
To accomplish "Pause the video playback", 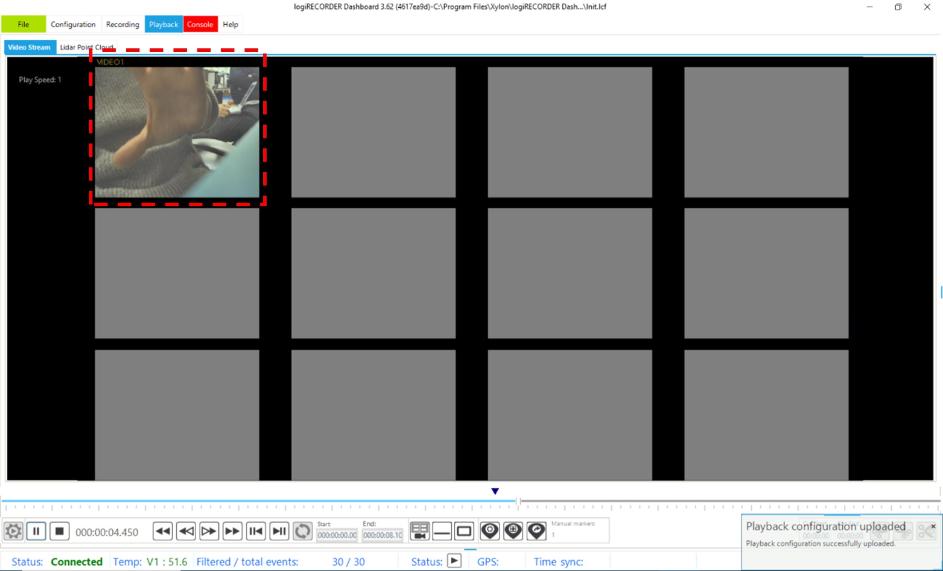I will [x=36, y=531].
